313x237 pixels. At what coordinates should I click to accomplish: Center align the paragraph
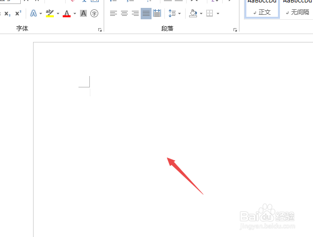coord(124,13)
